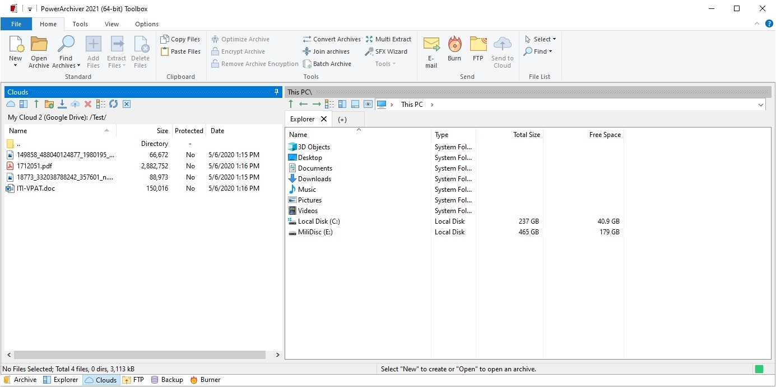Click the Burn disc icon
Image resolution: width=776 pixels, height=387 pixels.
point(454,44)
